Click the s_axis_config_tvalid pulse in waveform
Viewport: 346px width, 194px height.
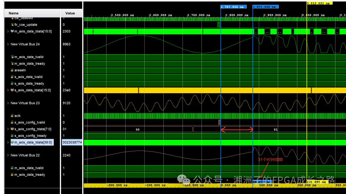click(219, 123)
